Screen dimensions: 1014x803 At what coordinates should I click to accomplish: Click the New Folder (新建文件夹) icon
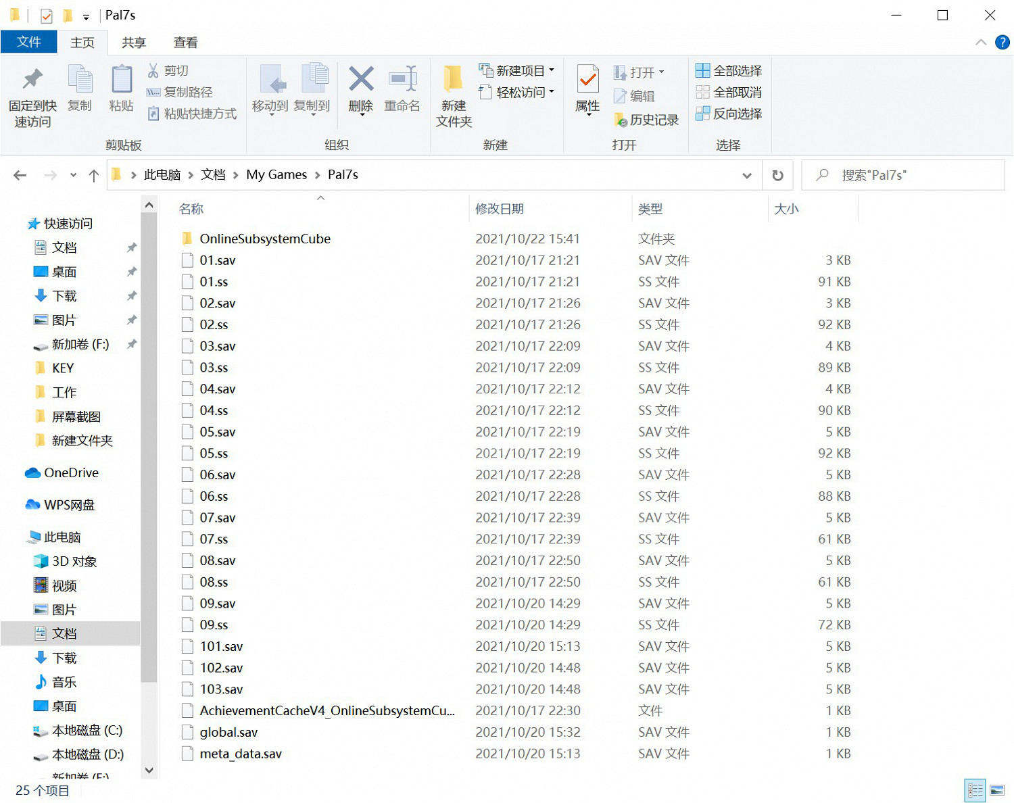tap(454, 80)
